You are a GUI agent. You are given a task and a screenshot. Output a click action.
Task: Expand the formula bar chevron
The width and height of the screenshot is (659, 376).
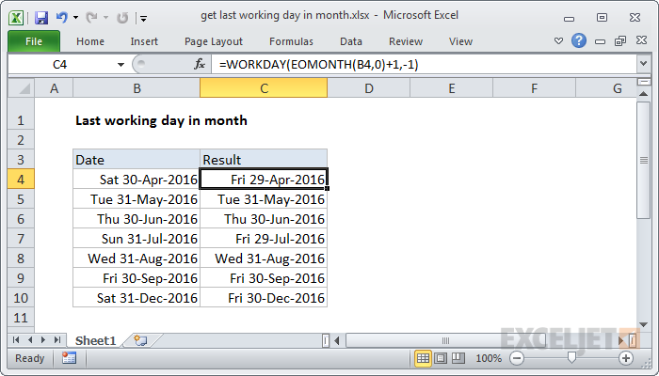pyautogui.click(x=643, y=64)
